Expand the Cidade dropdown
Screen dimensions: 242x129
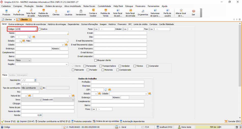pyautogui.click(x=63, y=45)
